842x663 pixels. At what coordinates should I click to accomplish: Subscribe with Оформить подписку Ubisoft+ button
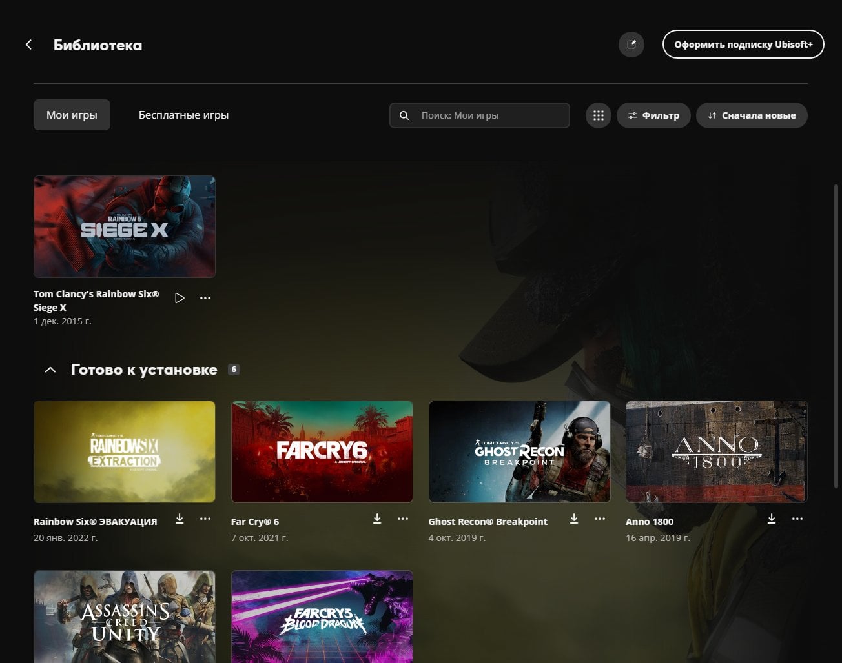pos(743,45)
